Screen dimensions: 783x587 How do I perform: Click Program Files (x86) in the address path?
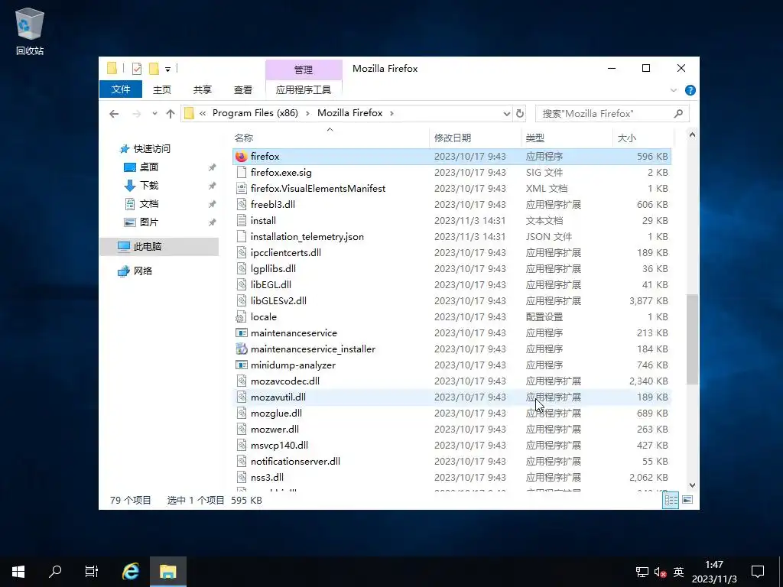[x=255, y=113]
